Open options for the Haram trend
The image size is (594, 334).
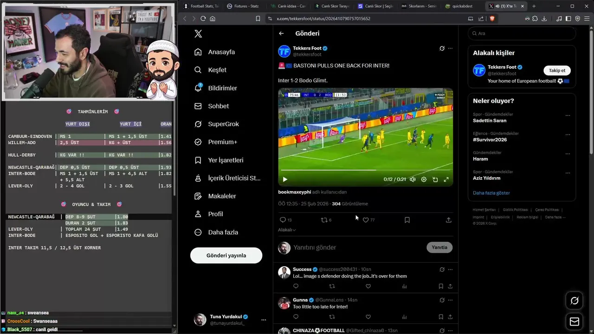point(568,154)
